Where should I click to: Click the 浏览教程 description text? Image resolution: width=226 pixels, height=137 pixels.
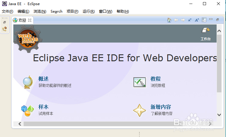[158, 85]
